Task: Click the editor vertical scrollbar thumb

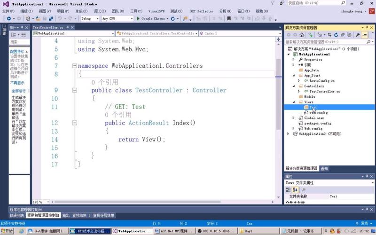Action: pyautogui.click(x=278, y=94)
